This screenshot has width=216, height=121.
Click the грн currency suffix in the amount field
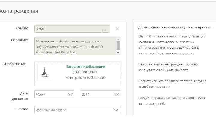point(103,30)
